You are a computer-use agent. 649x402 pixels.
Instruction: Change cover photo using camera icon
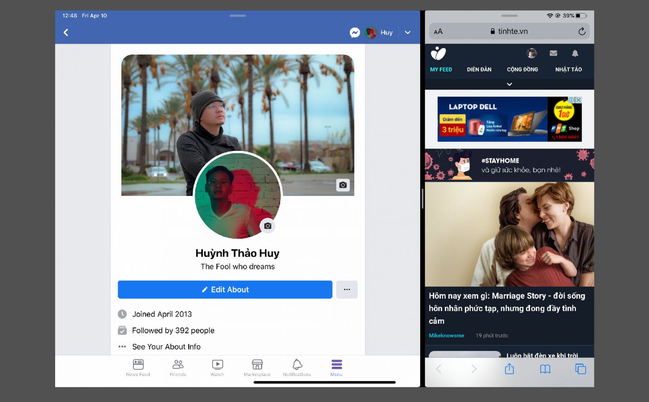pyautogui.click(x=343, y=185)
